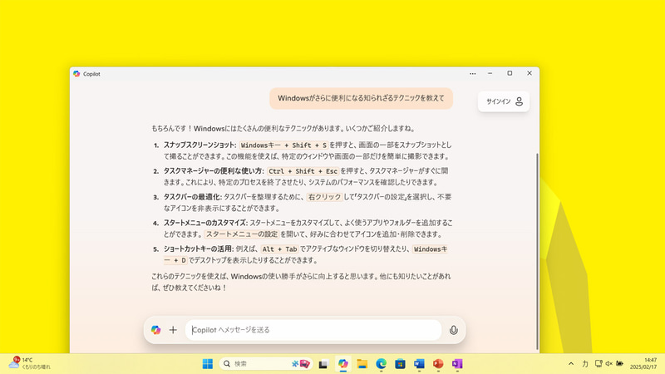Click the taskbar 検索 search box

tap(266, 363)
